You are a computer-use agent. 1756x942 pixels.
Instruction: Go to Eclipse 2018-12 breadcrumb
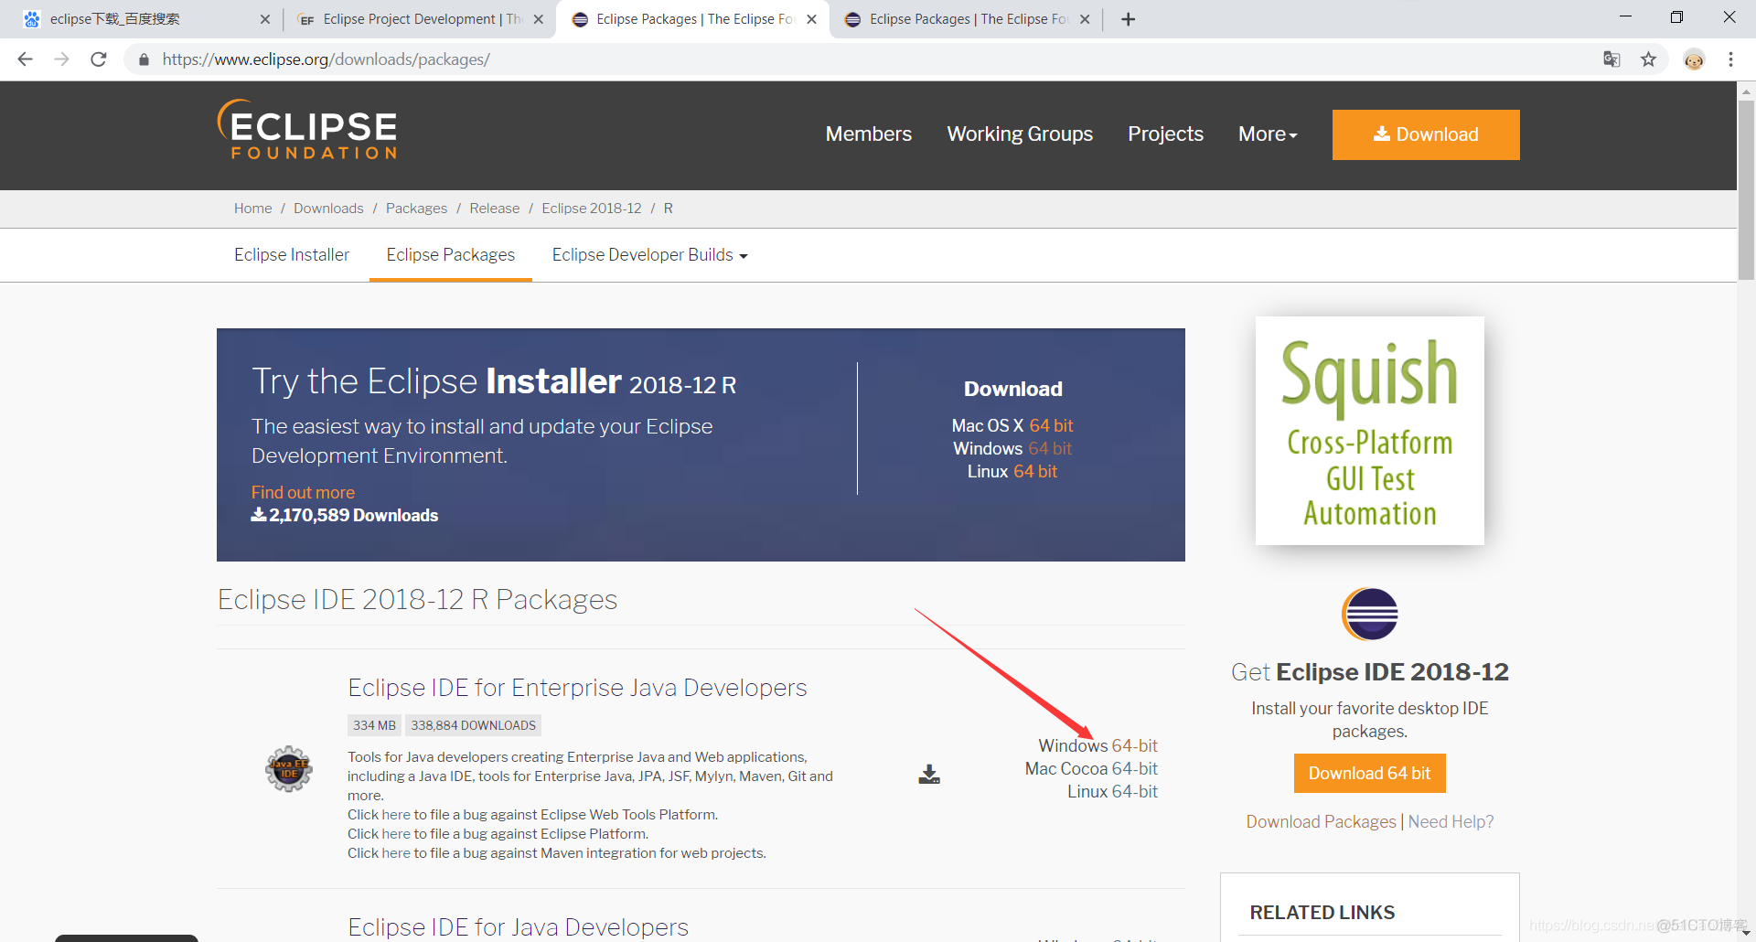point(592,209)
